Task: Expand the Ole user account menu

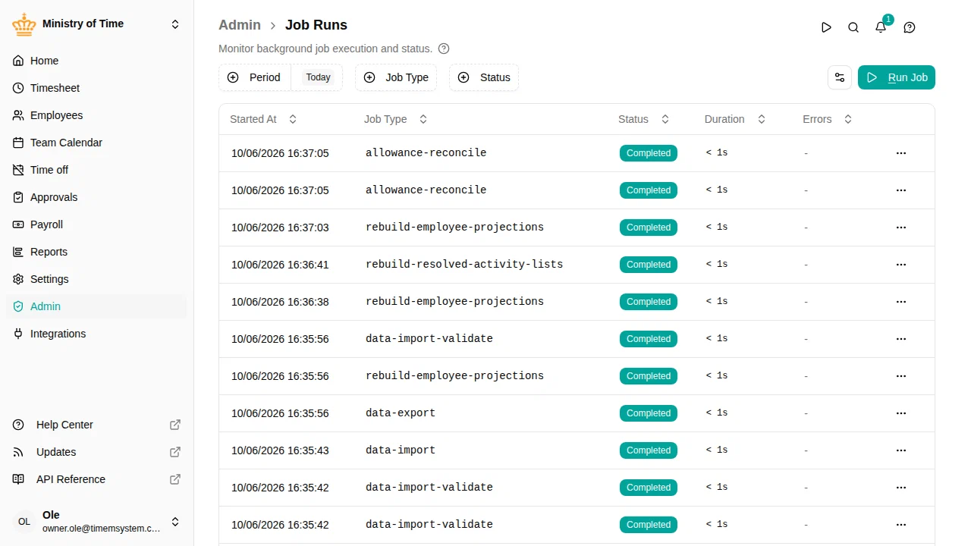Action: [x=96, y=522]
